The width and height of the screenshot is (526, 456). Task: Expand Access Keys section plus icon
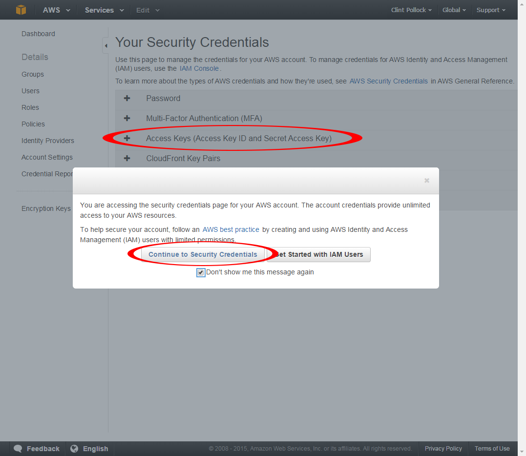127,138
